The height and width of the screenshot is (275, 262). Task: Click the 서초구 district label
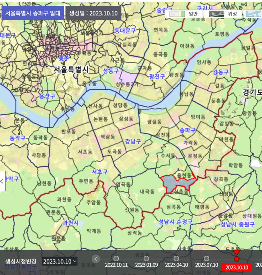pyautogui.click(x=99, y=172)
